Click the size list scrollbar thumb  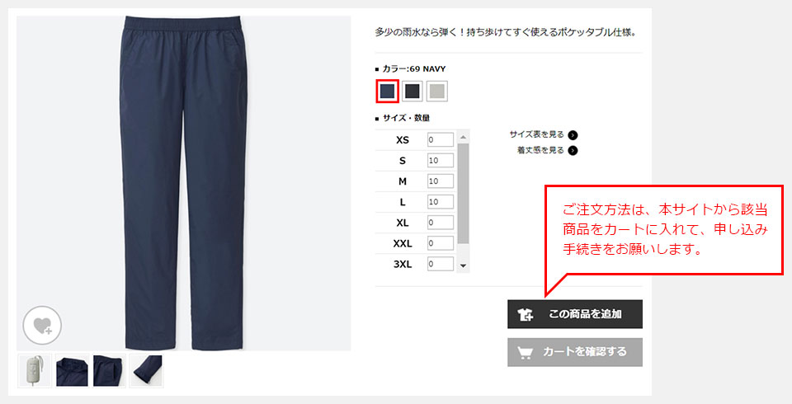(x=463, y=194)
